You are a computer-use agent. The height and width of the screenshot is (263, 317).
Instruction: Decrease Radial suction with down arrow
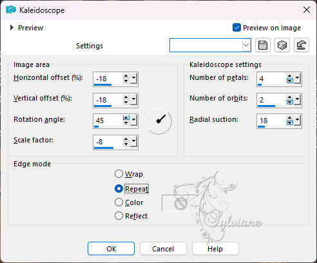[x=290, y=123]
